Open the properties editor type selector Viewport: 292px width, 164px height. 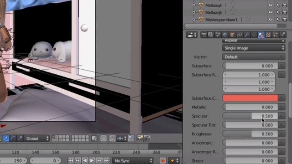pyautogui.click(x=192, y=35)
